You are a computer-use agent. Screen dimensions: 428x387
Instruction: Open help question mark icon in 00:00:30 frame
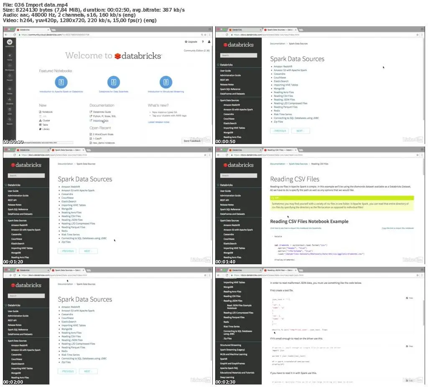pyautogui.click(x=203, y=42)
